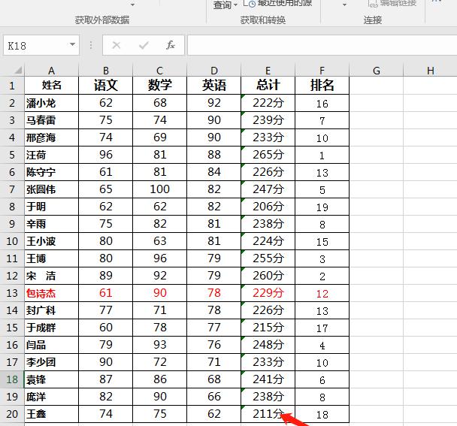Click the total cell 265分
Image resolution: width=457 pixels, height=426 pixels.
click(x=268, y=155)
